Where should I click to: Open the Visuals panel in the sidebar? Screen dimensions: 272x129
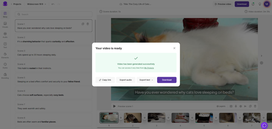click(5, 25)
